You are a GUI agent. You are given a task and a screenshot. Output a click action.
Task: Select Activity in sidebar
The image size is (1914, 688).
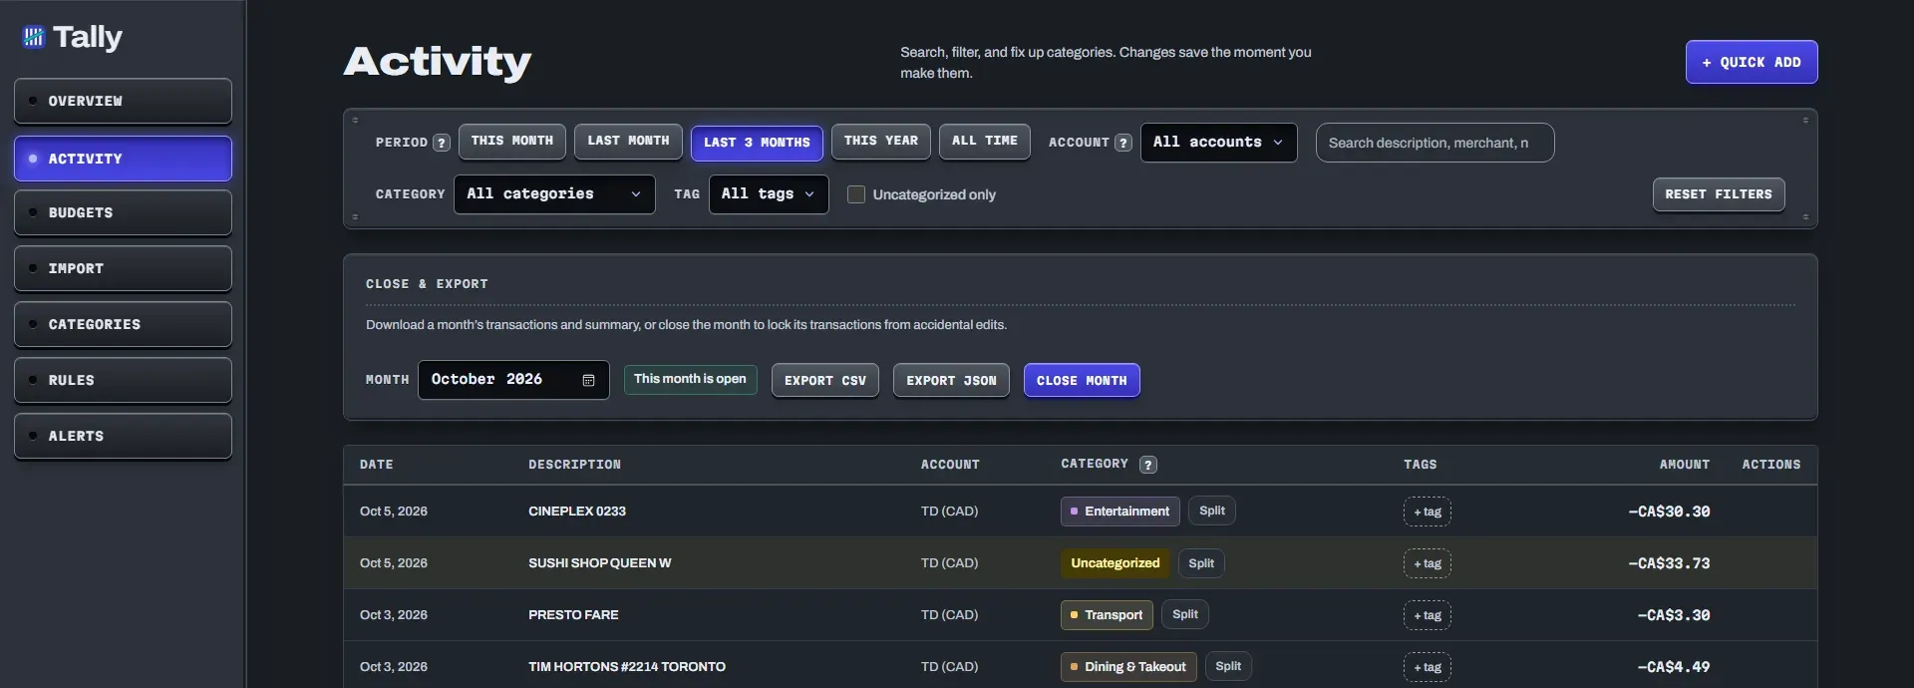click(123, 159)
